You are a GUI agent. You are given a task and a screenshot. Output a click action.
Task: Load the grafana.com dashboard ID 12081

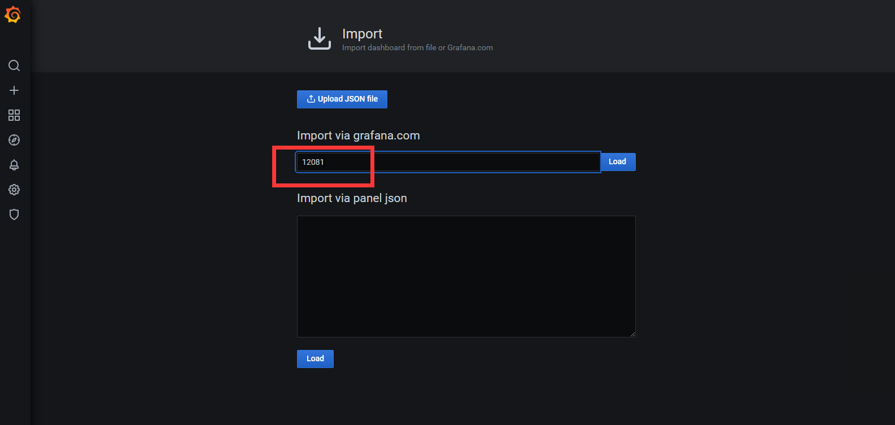(618, 162)
